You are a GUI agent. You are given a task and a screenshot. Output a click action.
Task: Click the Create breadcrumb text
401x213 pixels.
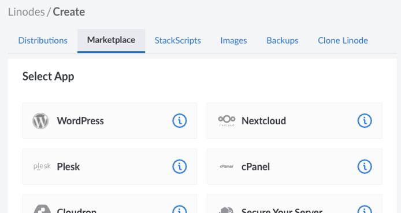click(69, 12)
